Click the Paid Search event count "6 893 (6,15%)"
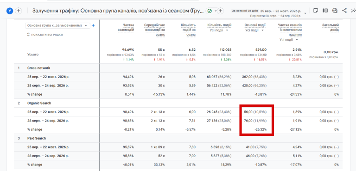 tap(221, 147)
